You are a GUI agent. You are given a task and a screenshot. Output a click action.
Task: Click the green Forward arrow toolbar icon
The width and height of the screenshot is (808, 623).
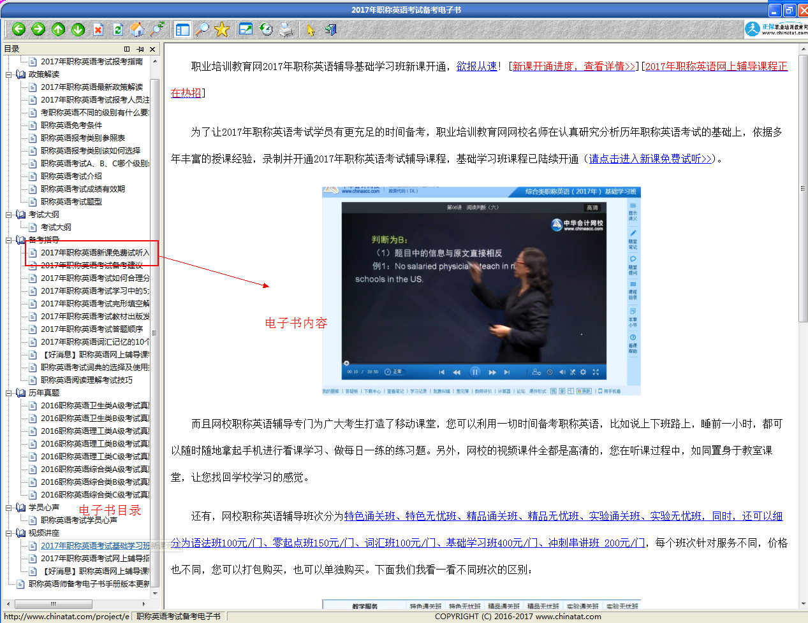tap(38, 29)
